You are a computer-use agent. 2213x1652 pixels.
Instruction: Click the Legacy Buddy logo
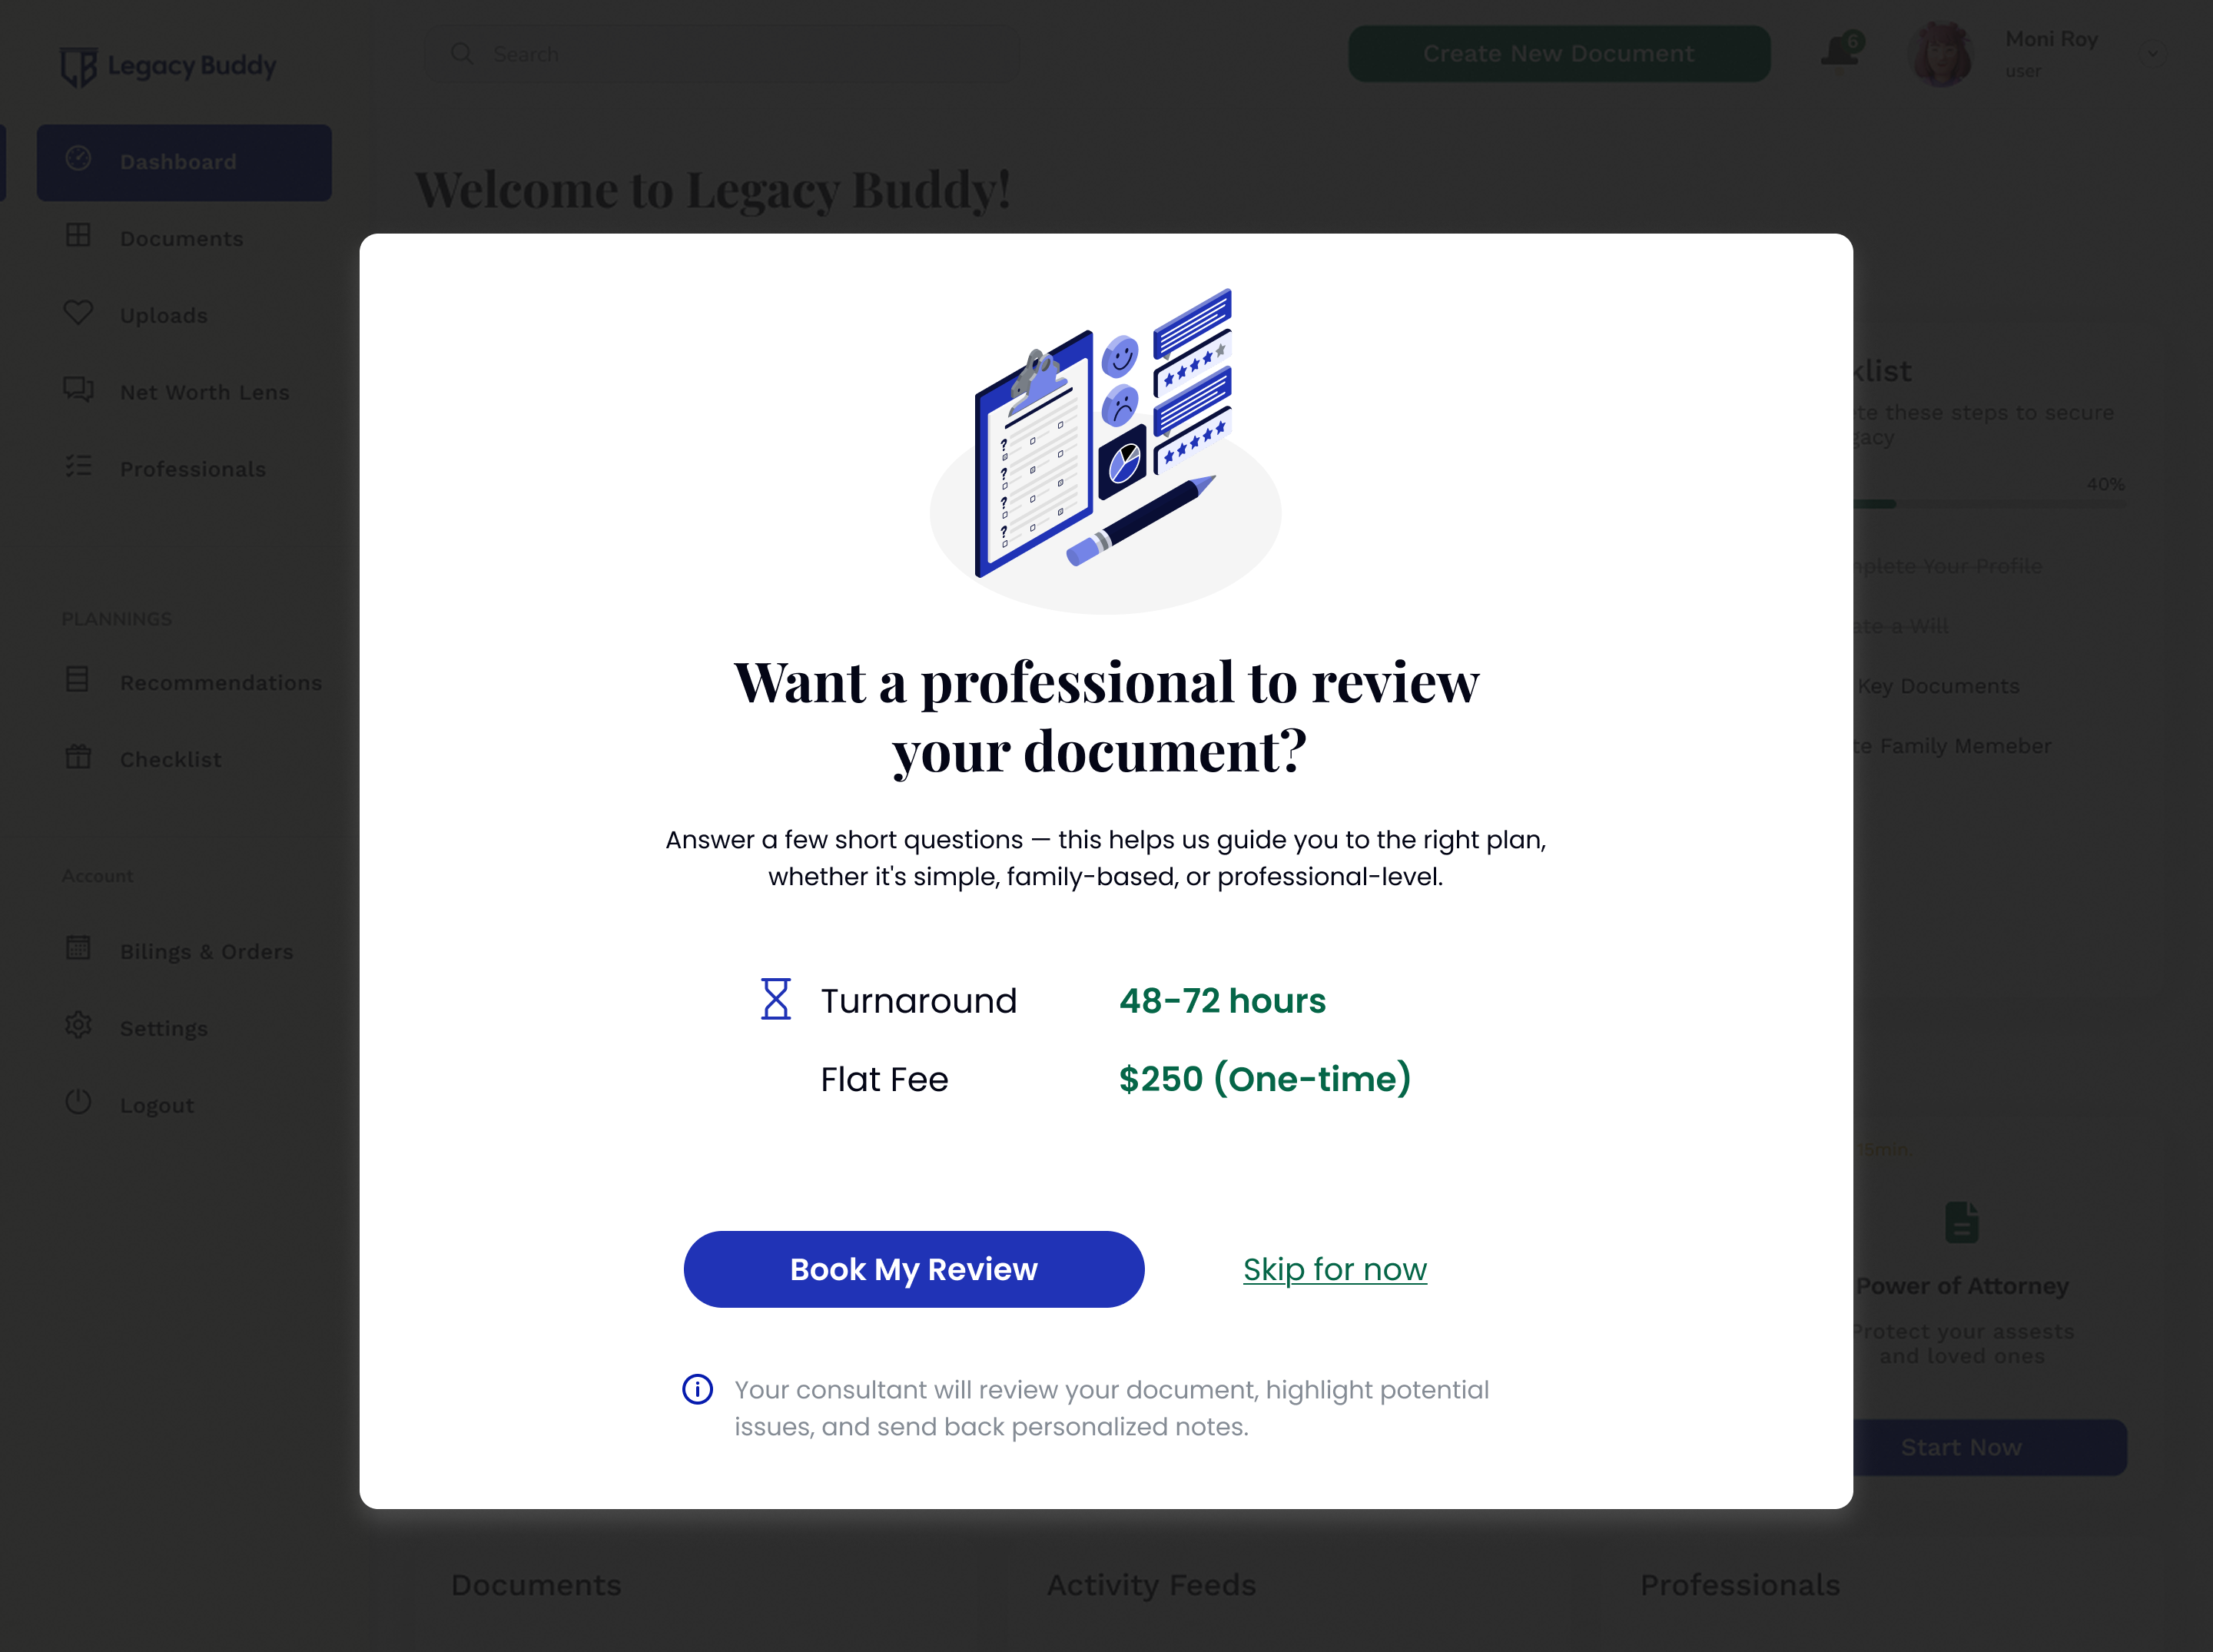pyautogui.click(x=167, y=64)
